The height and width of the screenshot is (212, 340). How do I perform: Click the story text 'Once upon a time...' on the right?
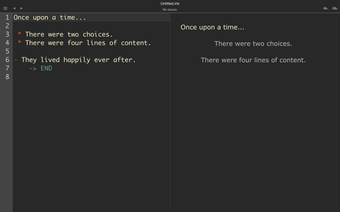point(212,27)
